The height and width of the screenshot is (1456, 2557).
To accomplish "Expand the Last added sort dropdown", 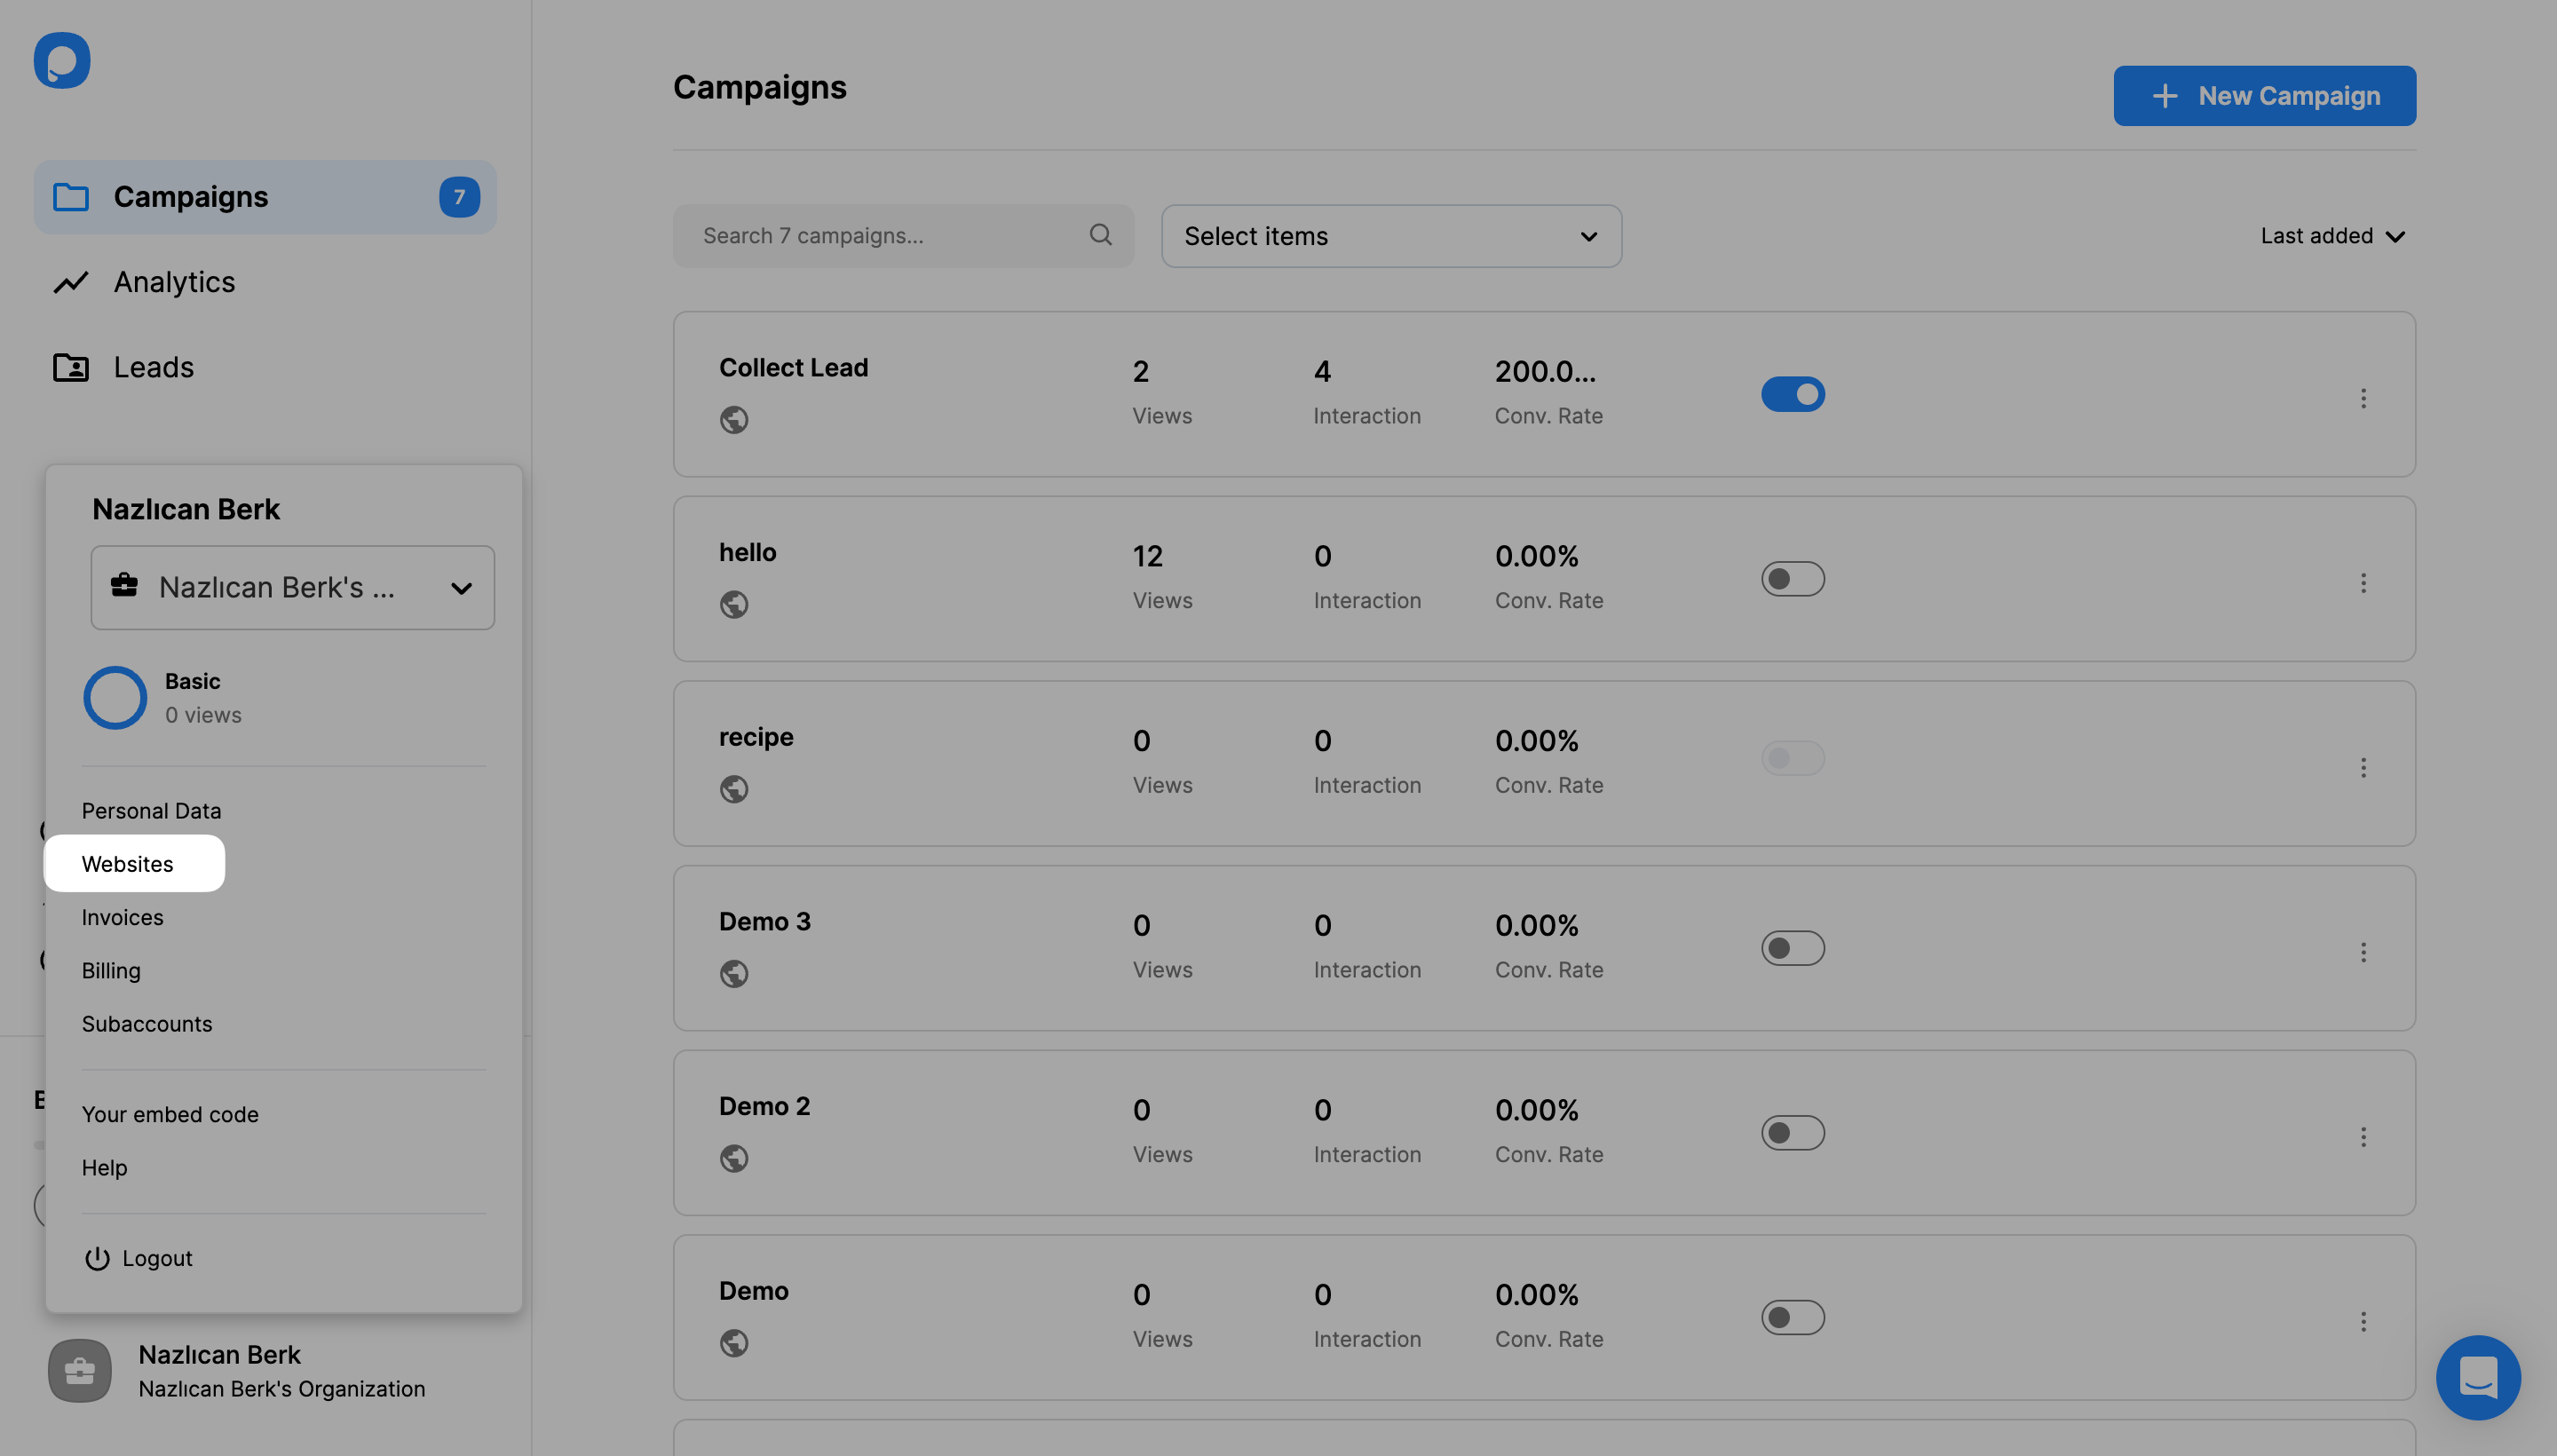I will click(x=2331, y=235).
